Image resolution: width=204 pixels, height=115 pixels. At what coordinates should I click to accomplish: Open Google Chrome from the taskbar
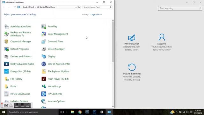pos(80,112)
